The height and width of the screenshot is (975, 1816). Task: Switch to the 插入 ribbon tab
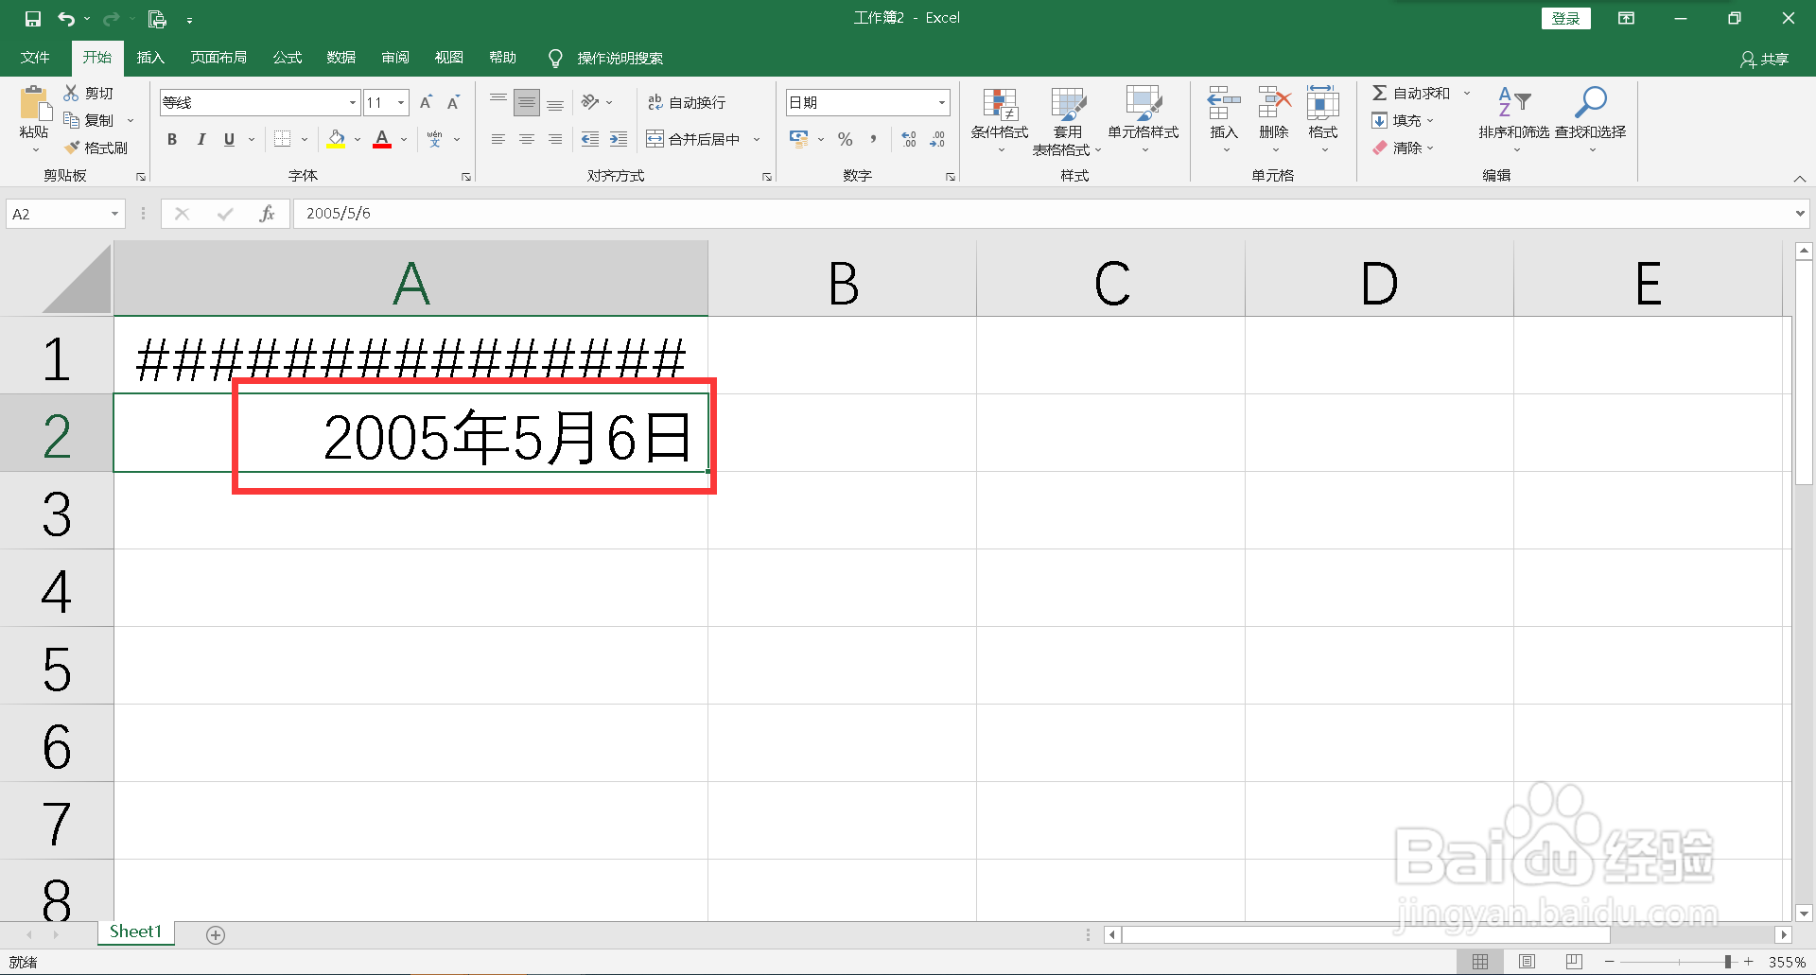pos(149,57)
